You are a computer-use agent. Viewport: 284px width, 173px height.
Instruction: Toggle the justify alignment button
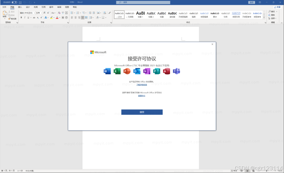coord(83,18)
